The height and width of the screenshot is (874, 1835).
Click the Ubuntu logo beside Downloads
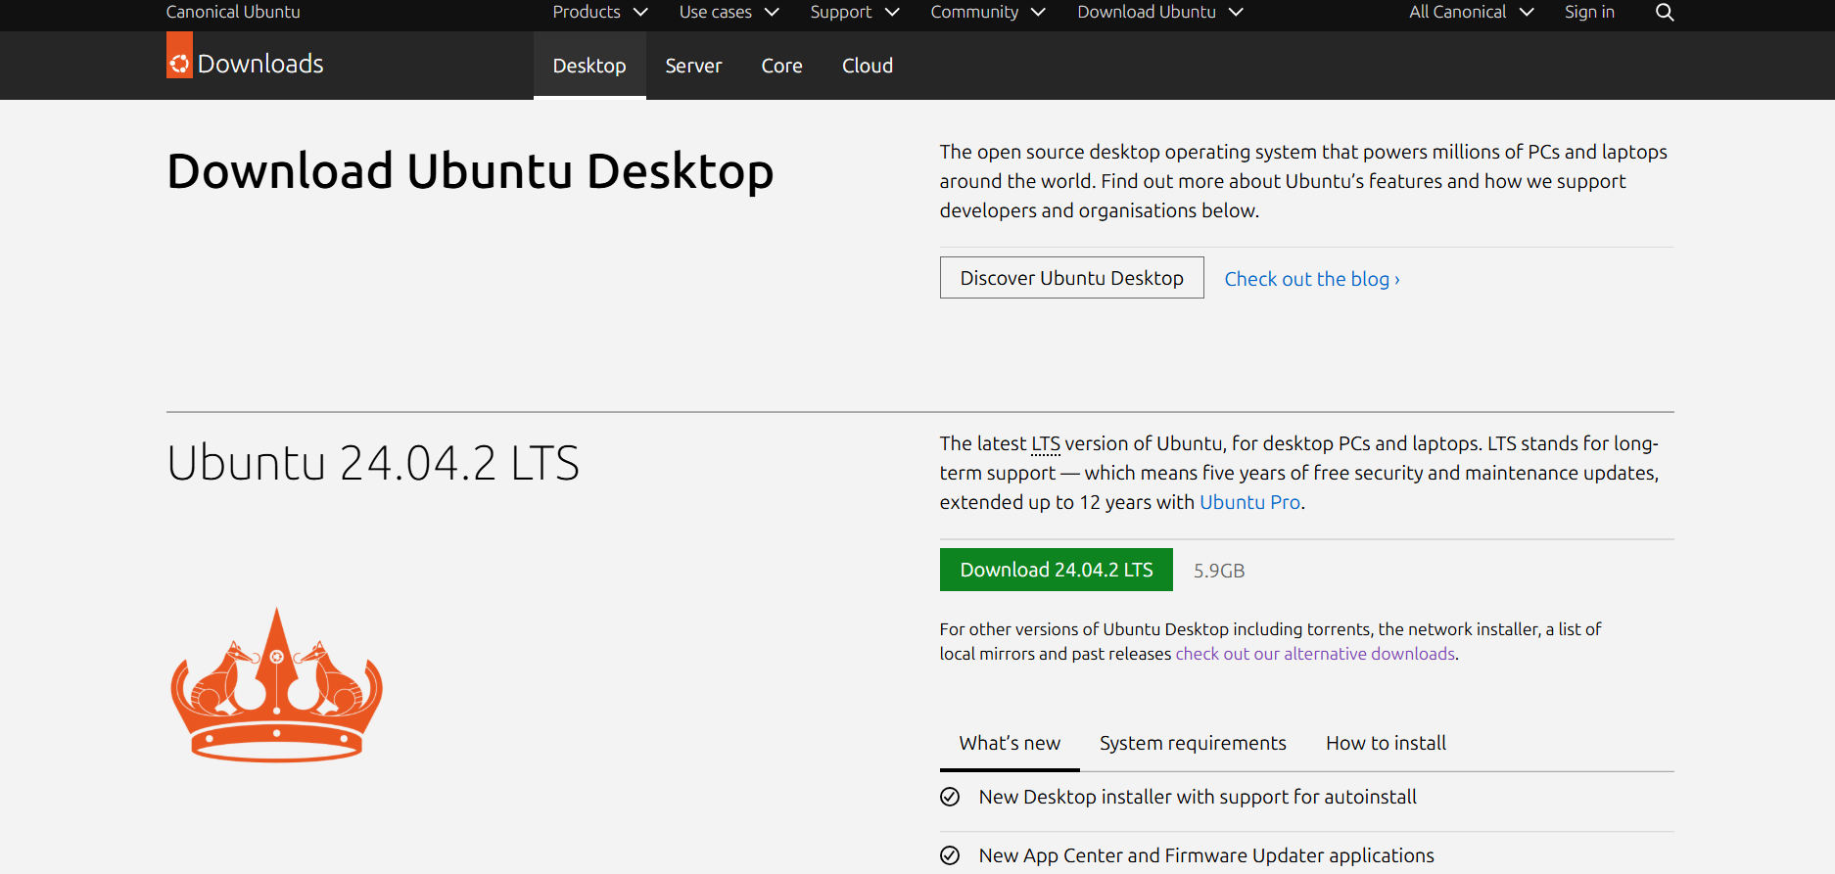(x=179, y=56)
